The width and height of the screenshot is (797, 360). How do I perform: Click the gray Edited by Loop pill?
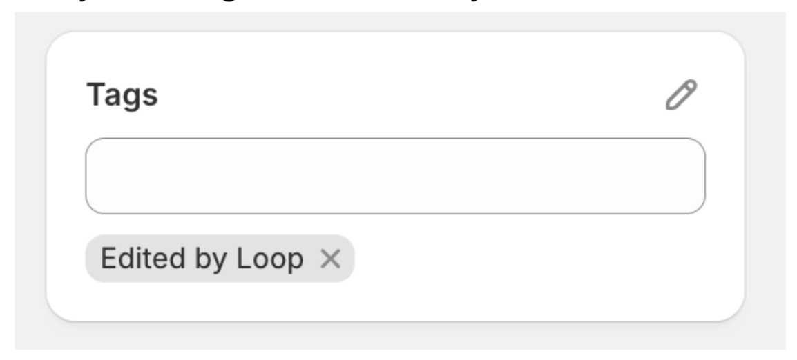tap(202, 259)
